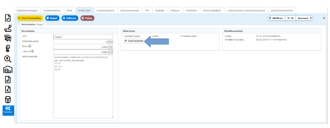
Task: Click the Uusi hintaluokka button
Action: (30, 18)
